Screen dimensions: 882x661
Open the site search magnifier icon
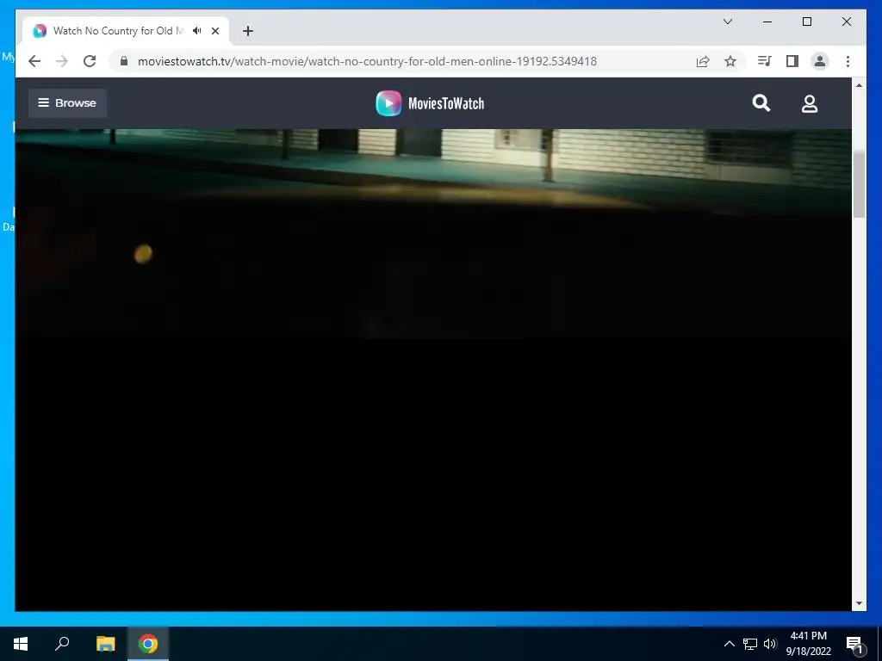[761, 103]
